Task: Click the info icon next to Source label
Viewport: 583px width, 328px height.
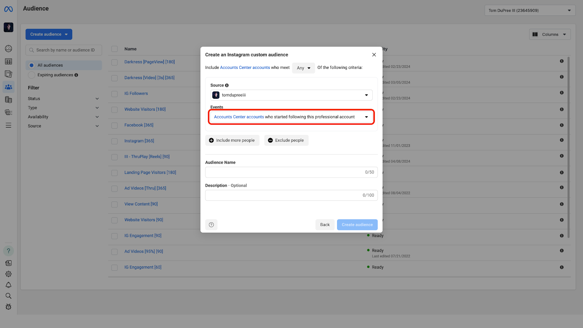Action: 227,85
